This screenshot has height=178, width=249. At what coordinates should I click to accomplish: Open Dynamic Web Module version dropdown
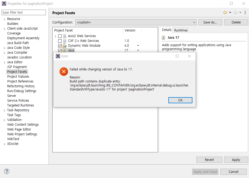pos(138,46)
